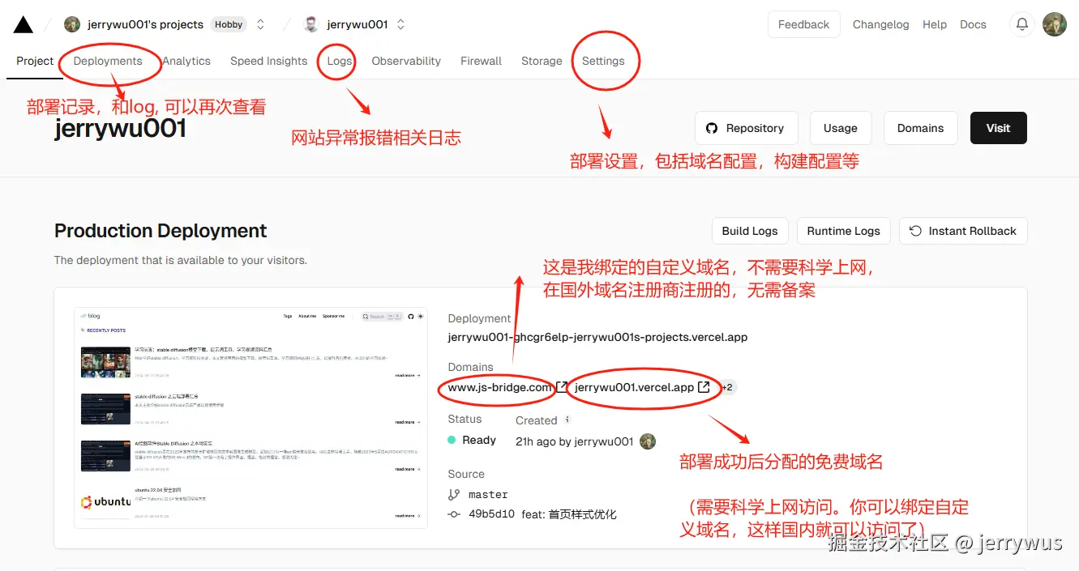This screenshot has height=571, width=1079.
Task: Click the Production Deployment heading
Action: pos(161,231)
